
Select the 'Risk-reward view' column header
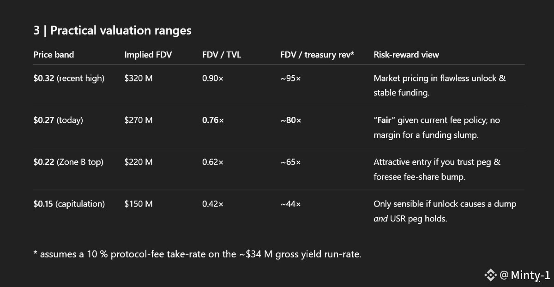(x=406, y=55)
